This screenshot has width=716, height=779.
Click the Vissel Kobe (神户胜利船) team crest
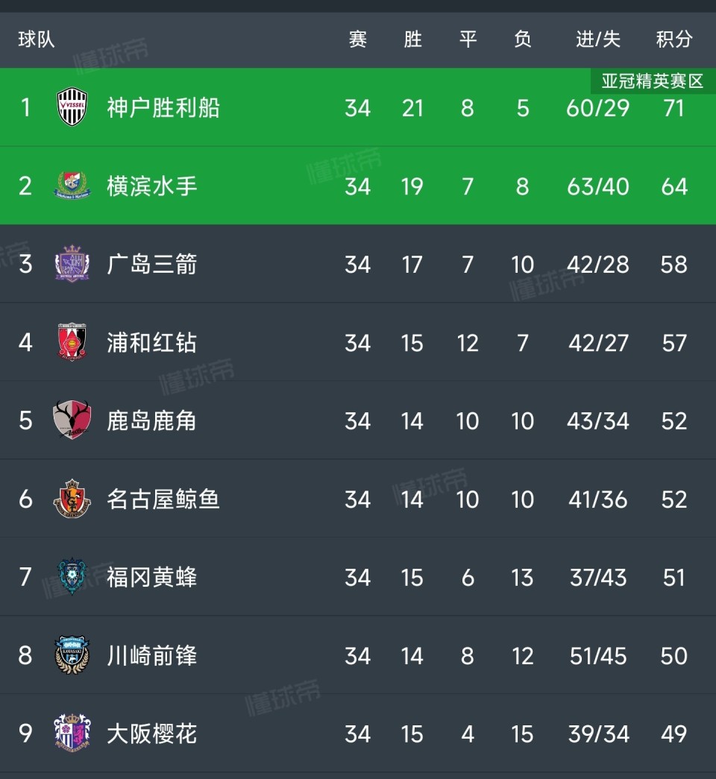(x=72, y=108)
